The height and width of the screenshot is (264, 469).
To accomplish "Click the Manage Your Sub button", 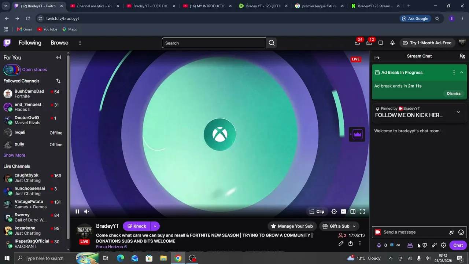I will pyautogui.click(x=292, y=226).
